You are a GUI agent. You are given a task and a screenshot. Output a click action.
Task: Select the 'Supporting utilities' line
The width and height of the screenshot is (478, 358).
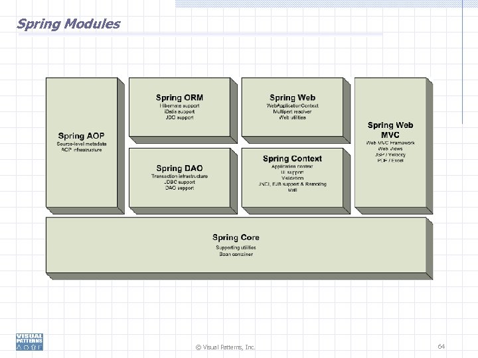tap(236, 247)
